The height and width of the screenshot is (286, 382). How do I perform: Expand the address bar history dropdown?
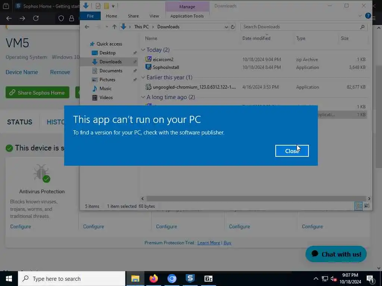coord(226,27)
